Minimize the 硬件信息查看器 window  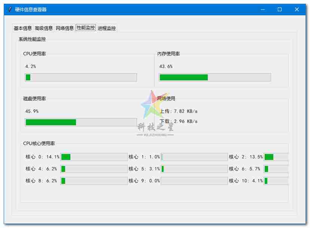[x=262, y=10]
